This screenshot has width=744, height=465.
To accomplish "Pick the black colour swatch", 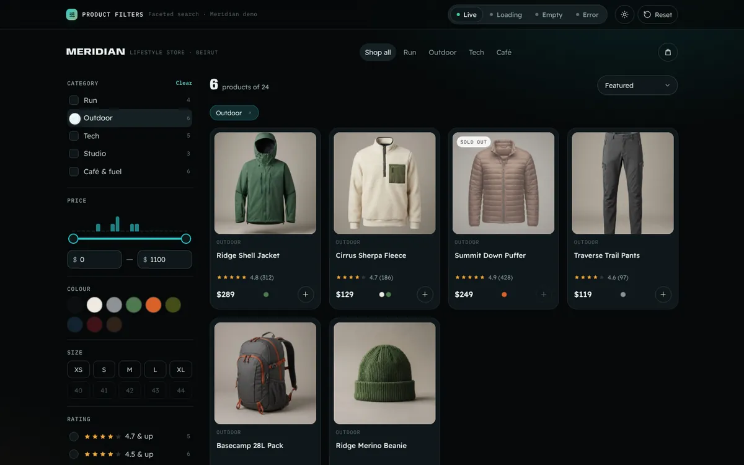I will click(x=75, y=304).
